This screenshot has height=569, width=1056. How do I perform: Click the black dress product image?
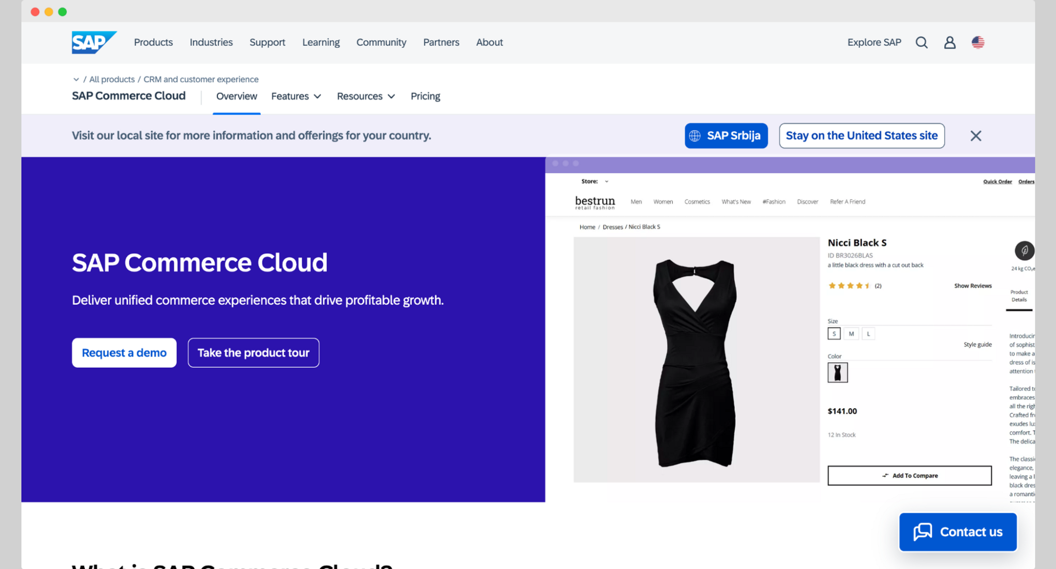coord(696,360)
